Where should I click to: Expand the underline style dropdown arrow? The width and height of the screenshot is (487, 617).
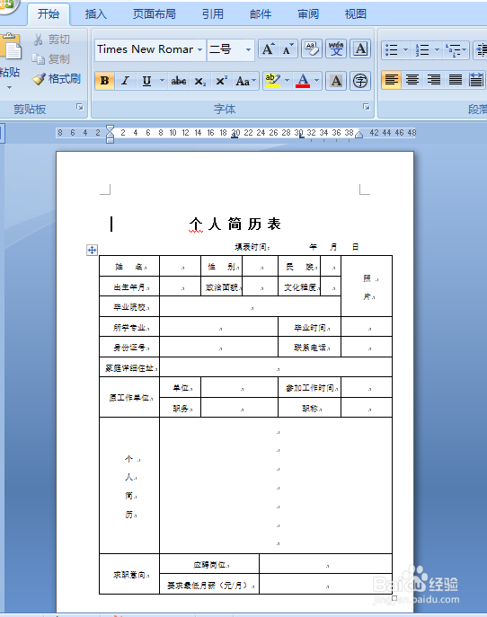coord(162,81)
